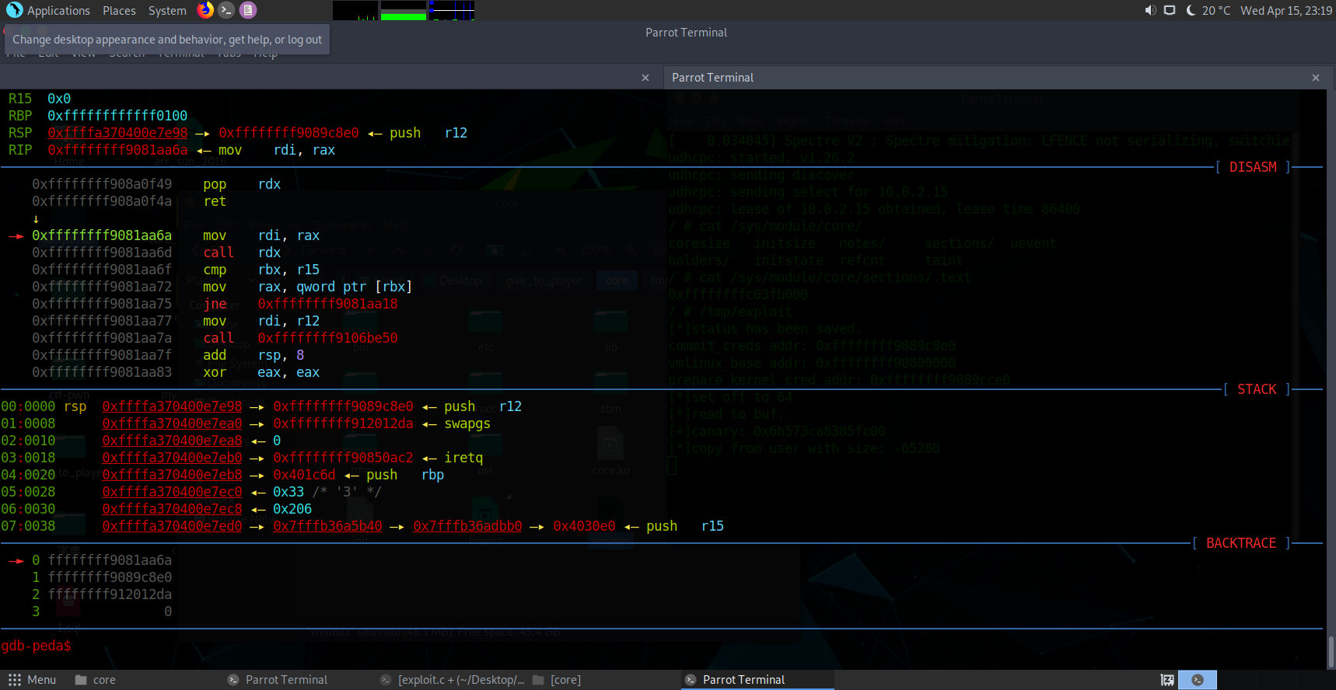Switch to exploit.c editor taskbar window
Image resolution: width=1336 pixels, height=690 pixels.
click(x=453, y=680)
